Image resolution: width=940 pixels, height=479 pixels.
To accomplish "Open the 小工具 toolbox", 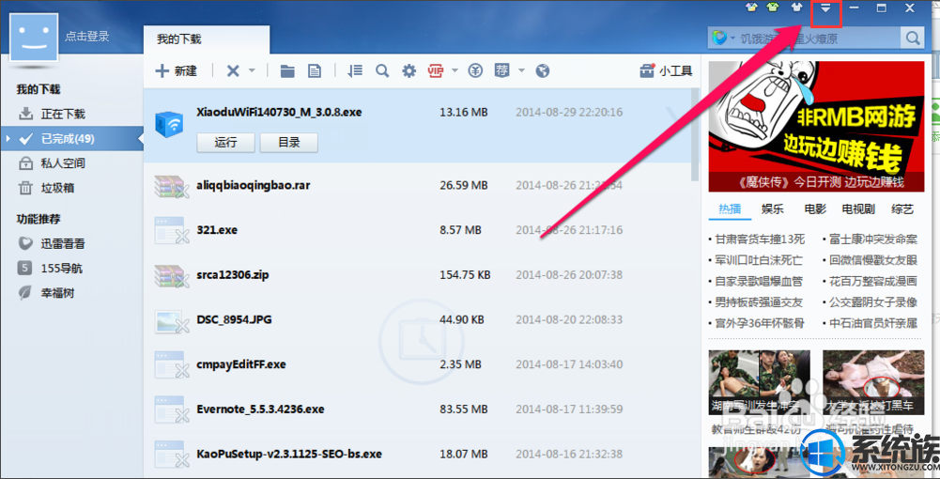I will point(666,70).
